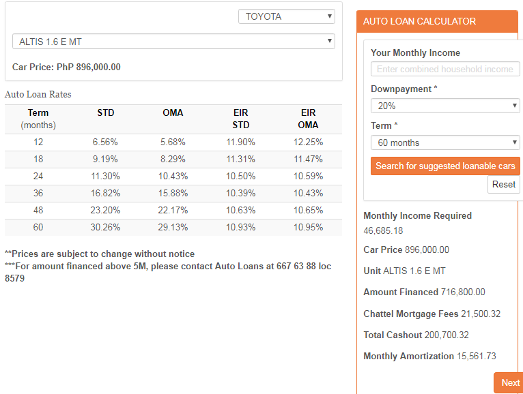Click the 11.90% EIR STD cell
523x394 pixels.
240,142
